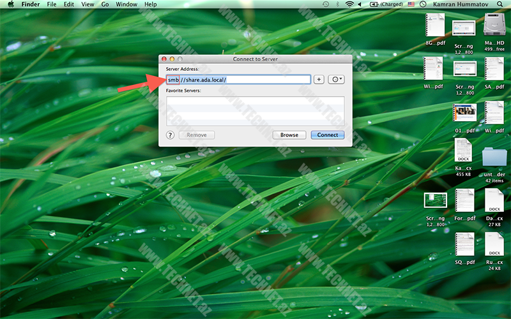Open the Bluetooth status icon
The height and width of the screenshot is (319, 511).
[338, 4]
